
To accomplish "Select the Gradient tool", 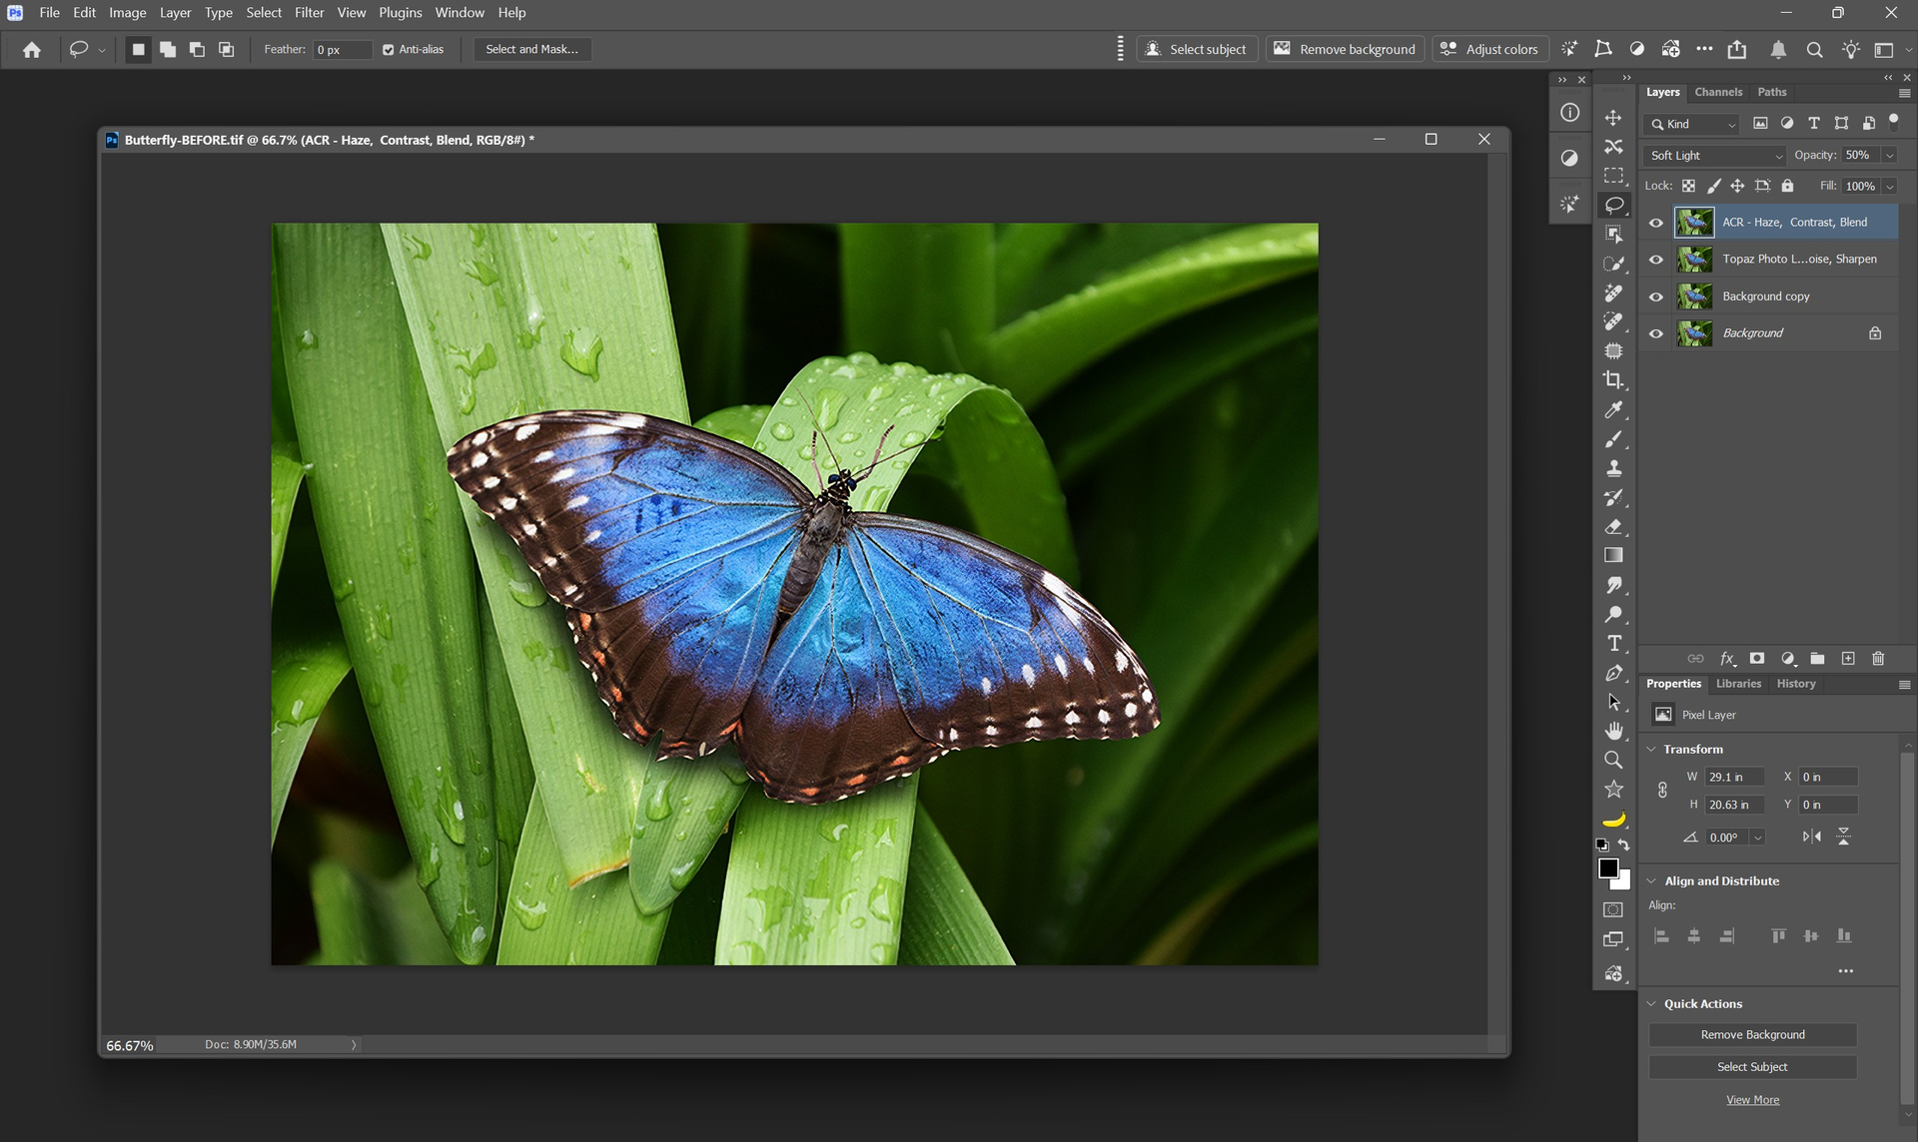I will tap(1613, 556).
